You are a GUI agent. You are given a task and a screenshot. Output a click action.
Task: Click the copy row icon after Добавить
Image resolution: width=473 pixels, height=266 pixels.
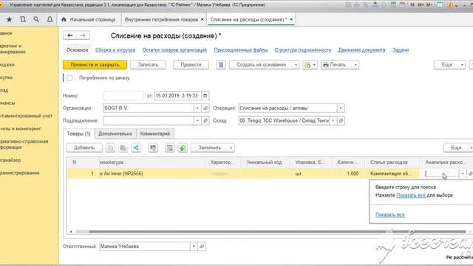click(x=110, y=148)
